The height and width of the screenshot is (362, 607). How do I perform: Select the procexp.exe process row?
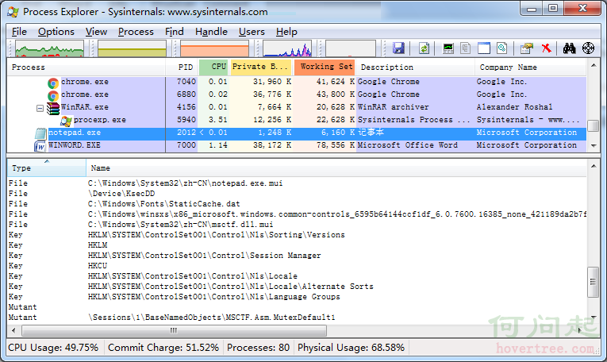tap(297, 120)
